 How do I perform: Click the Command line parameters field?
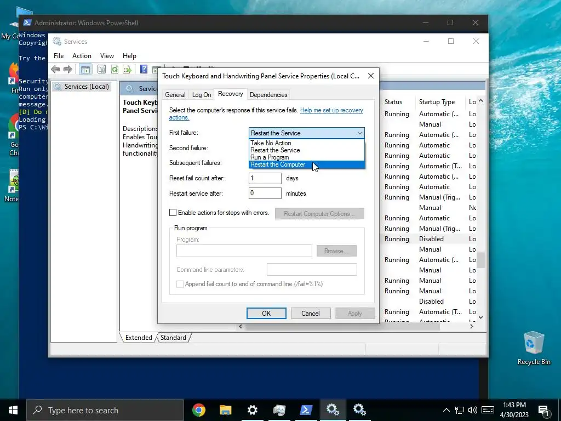click(x=312, y=270)
